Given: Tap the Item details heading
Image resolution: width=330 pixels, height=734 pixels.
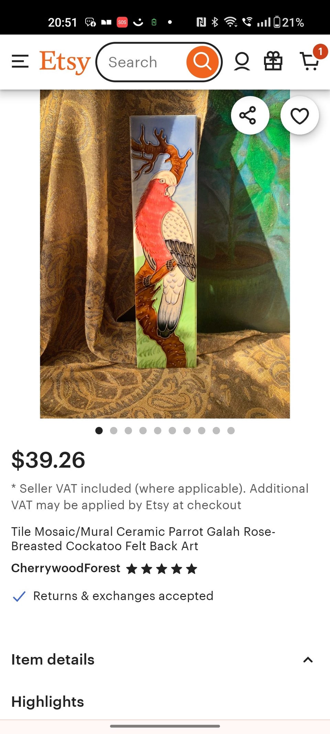Looking at the screenshot, I should [53, 660].
